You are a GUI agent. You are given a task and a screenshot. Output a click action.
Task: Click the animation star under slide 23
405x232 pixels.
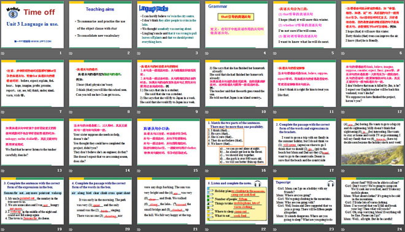[275, 230]
